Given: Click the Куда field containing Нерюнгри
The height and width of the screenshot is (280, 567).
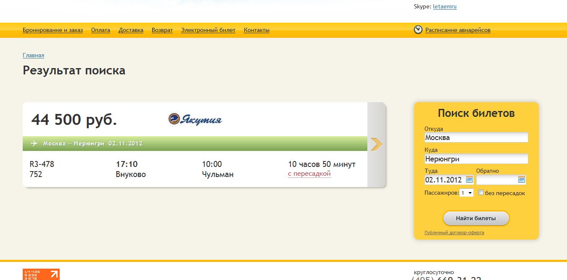Looking at the screenshot, I should [476, 159].
